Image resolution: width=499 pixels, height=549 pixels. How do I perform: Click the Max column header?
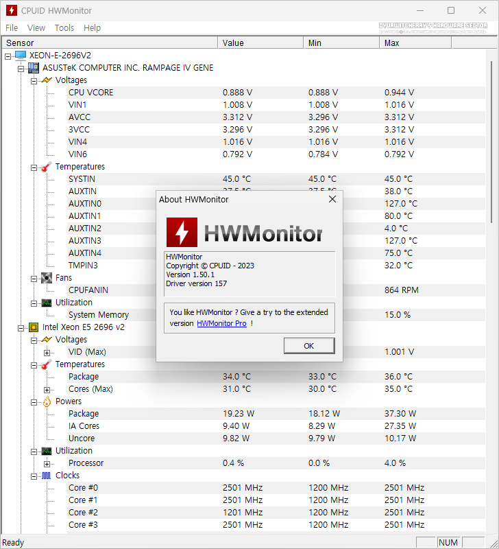(x=416, y=43)
